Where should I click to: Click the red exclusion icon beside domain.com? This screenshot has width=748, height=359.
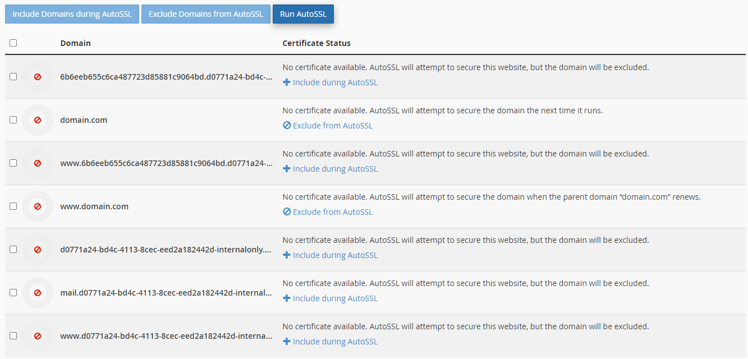(x=38, y=119)
